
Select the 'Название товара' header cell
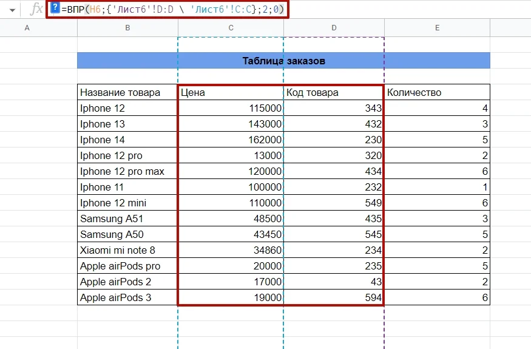127,92
